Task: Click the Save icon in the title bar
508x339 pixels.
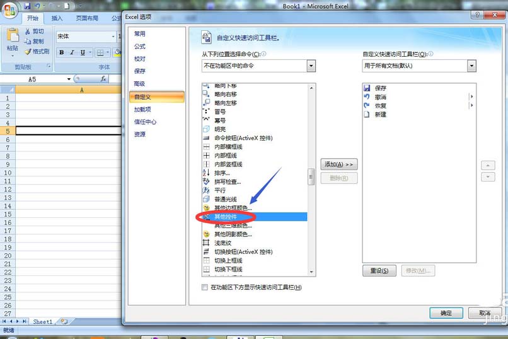Action: pyautogui.click(x=27, y=6)
